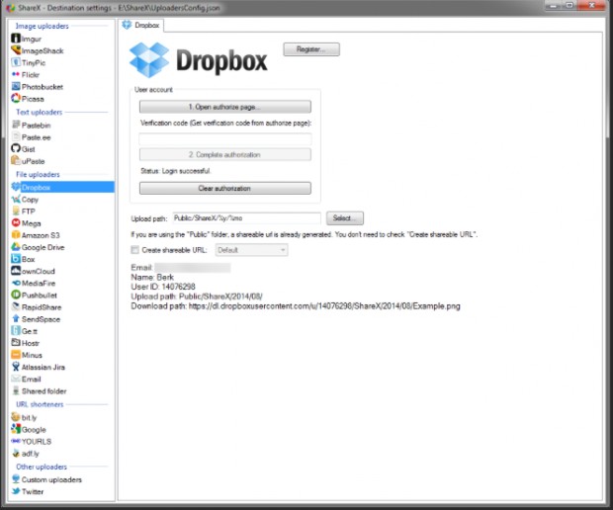Open the SendSpace icon
The width and height of the screenshot is (613, 510).
tap(16, 319)
